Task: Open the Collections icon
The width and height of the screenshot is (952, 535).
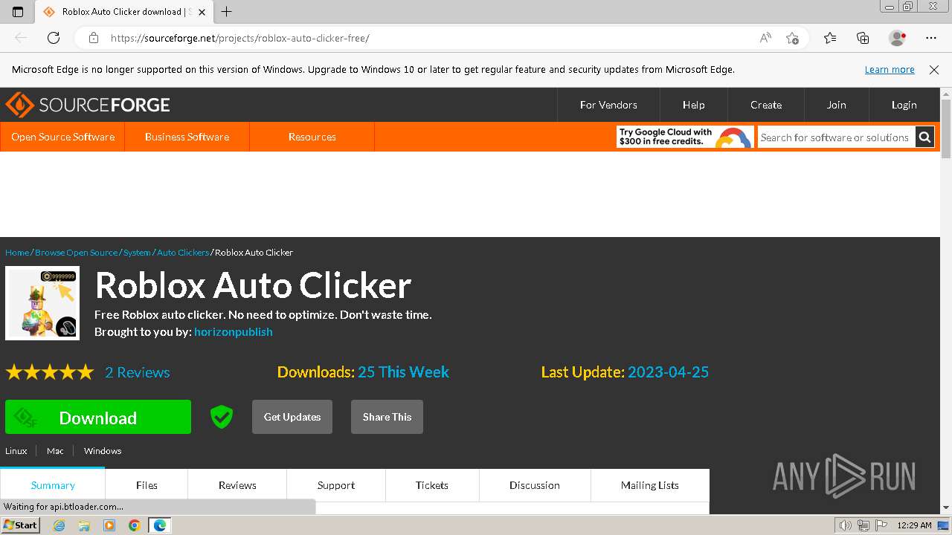Action: [863, 38]
